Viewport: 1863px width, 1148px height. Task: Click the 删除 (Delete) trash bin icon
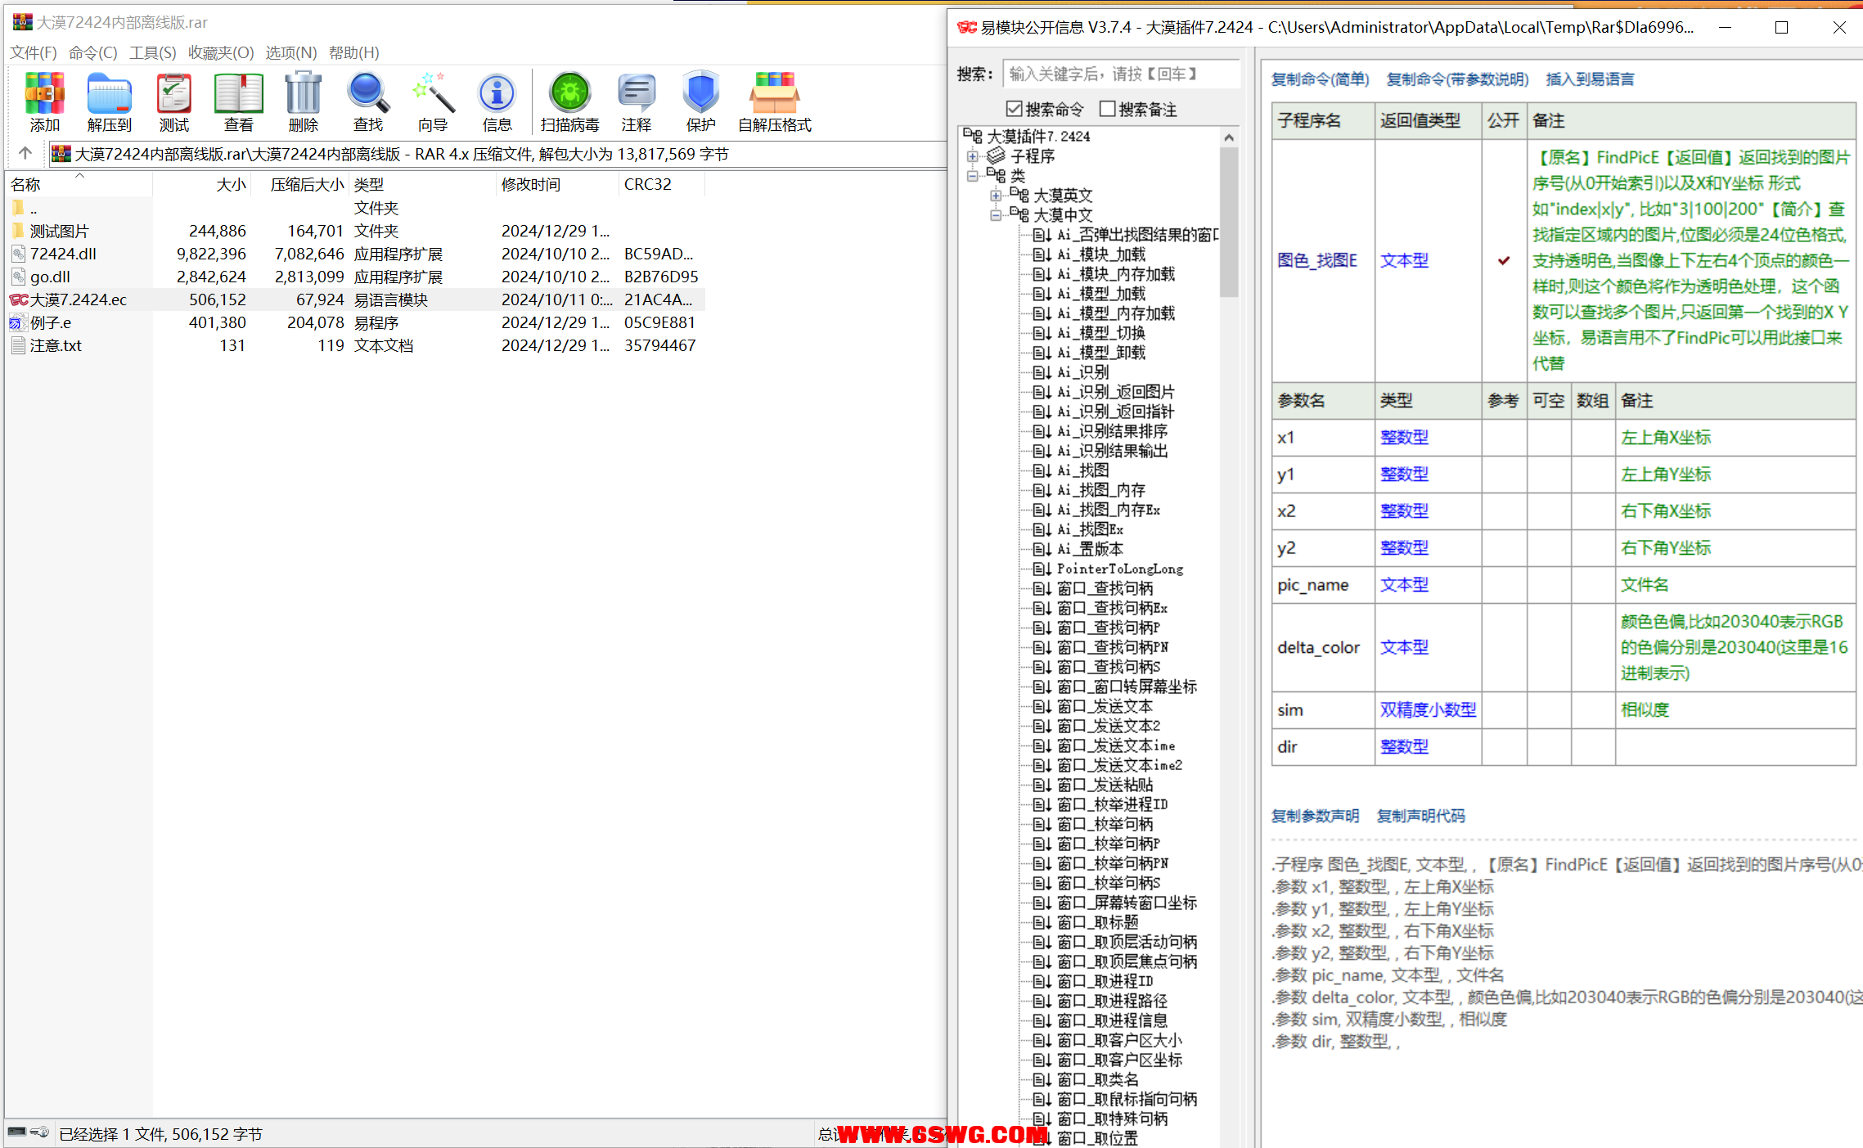[x=303, y=101]
